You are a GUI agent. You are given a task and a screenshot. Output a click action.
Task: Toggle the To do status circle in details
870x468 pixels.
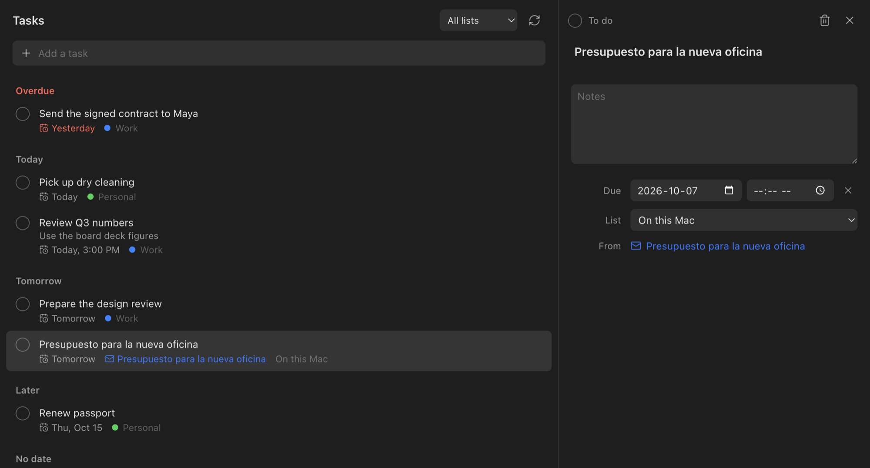click(575, 20)
